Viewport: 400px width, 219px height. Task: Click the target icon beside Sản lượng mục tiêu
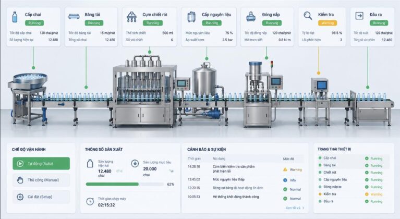click(x=135, y=163)
